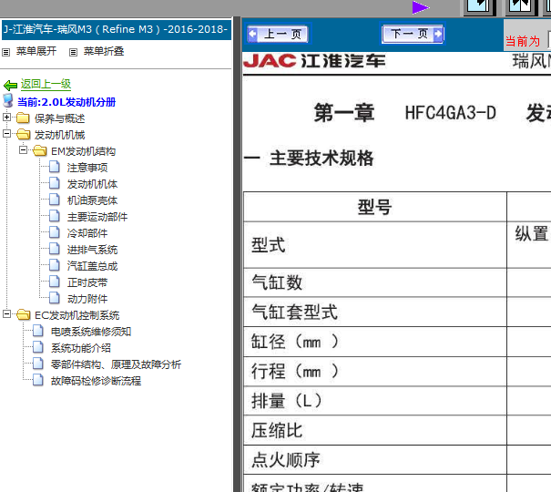Collapse all menus with 菜单折叠

point(104,51)
